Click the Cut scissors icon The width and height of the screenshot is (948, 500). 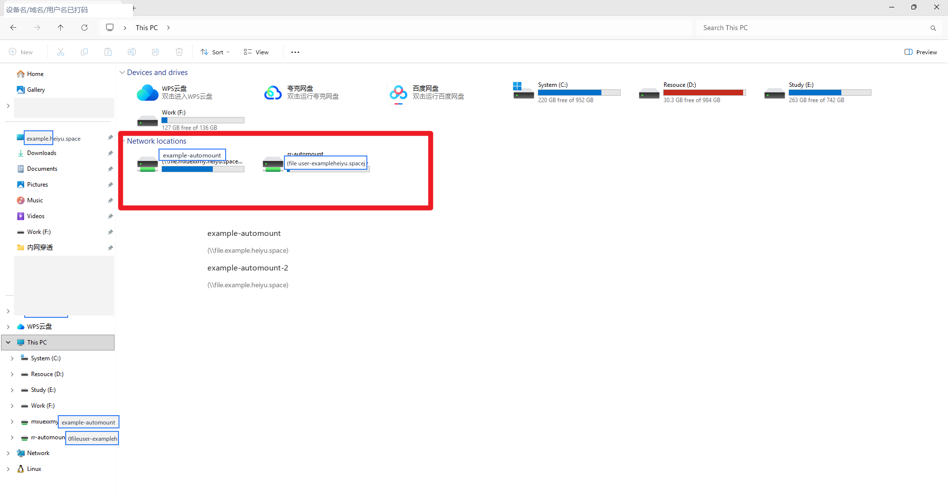[x=61, y=52]
